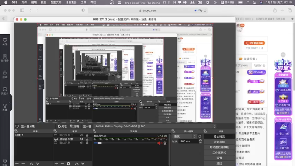Viewport: 295px width, 166px height.
Task: Toggle the lock on the bottom 窗口采集 source
Action: [x=87, y=143]
